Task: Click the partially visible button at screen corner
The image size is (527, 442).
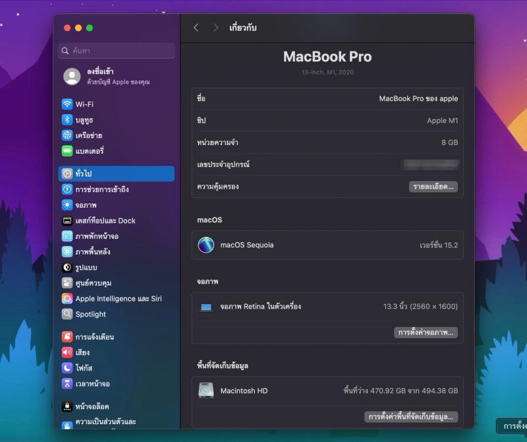Action: tap(512, 426)
